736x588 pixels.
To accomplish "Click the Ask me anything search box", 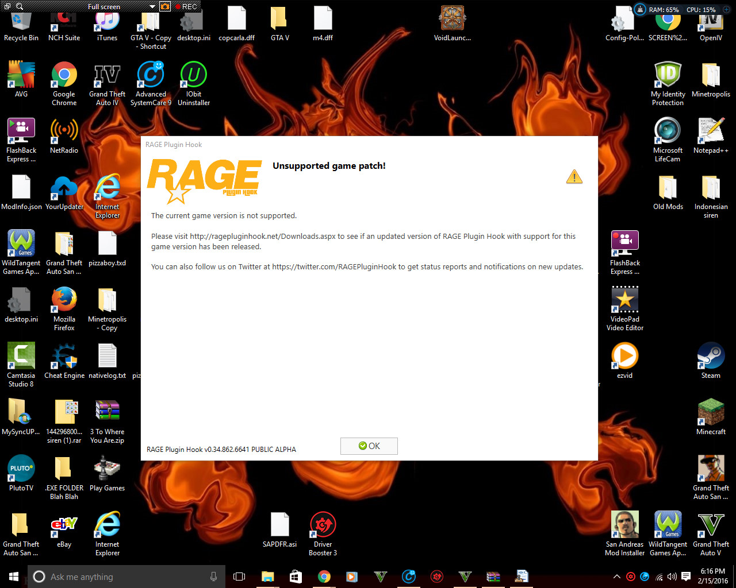I will pos(126,577).
